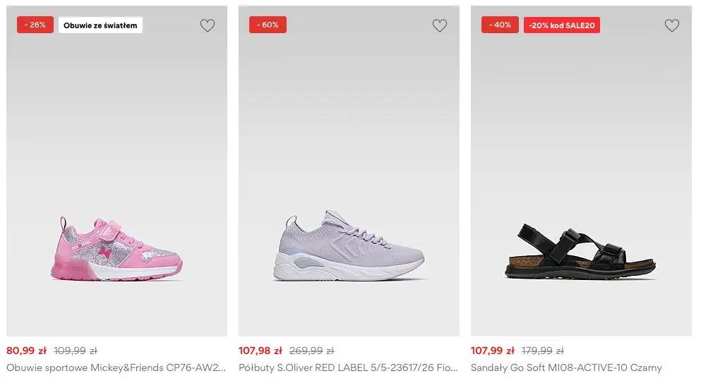This screenshot has width=701, height=383.
Task: Click the crossed-out 269,99 zł price
Action: click(311, 351)
